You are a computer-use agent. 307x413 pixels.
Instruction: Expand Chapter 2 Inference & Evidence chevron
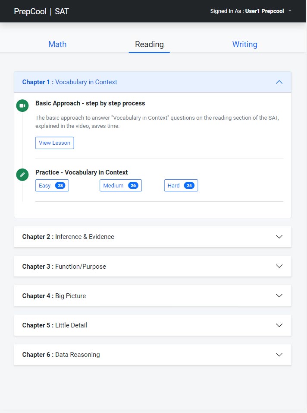[279, 237]
